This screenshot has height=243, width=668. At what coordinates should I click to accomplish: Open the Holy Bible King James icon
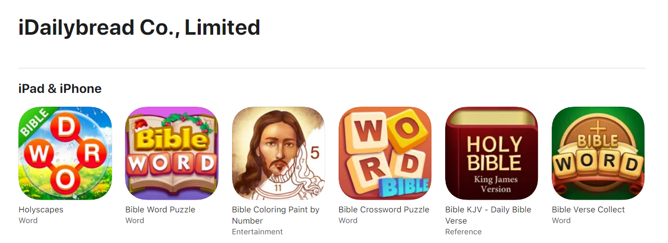pyautogui.click(x=491, y=153)
